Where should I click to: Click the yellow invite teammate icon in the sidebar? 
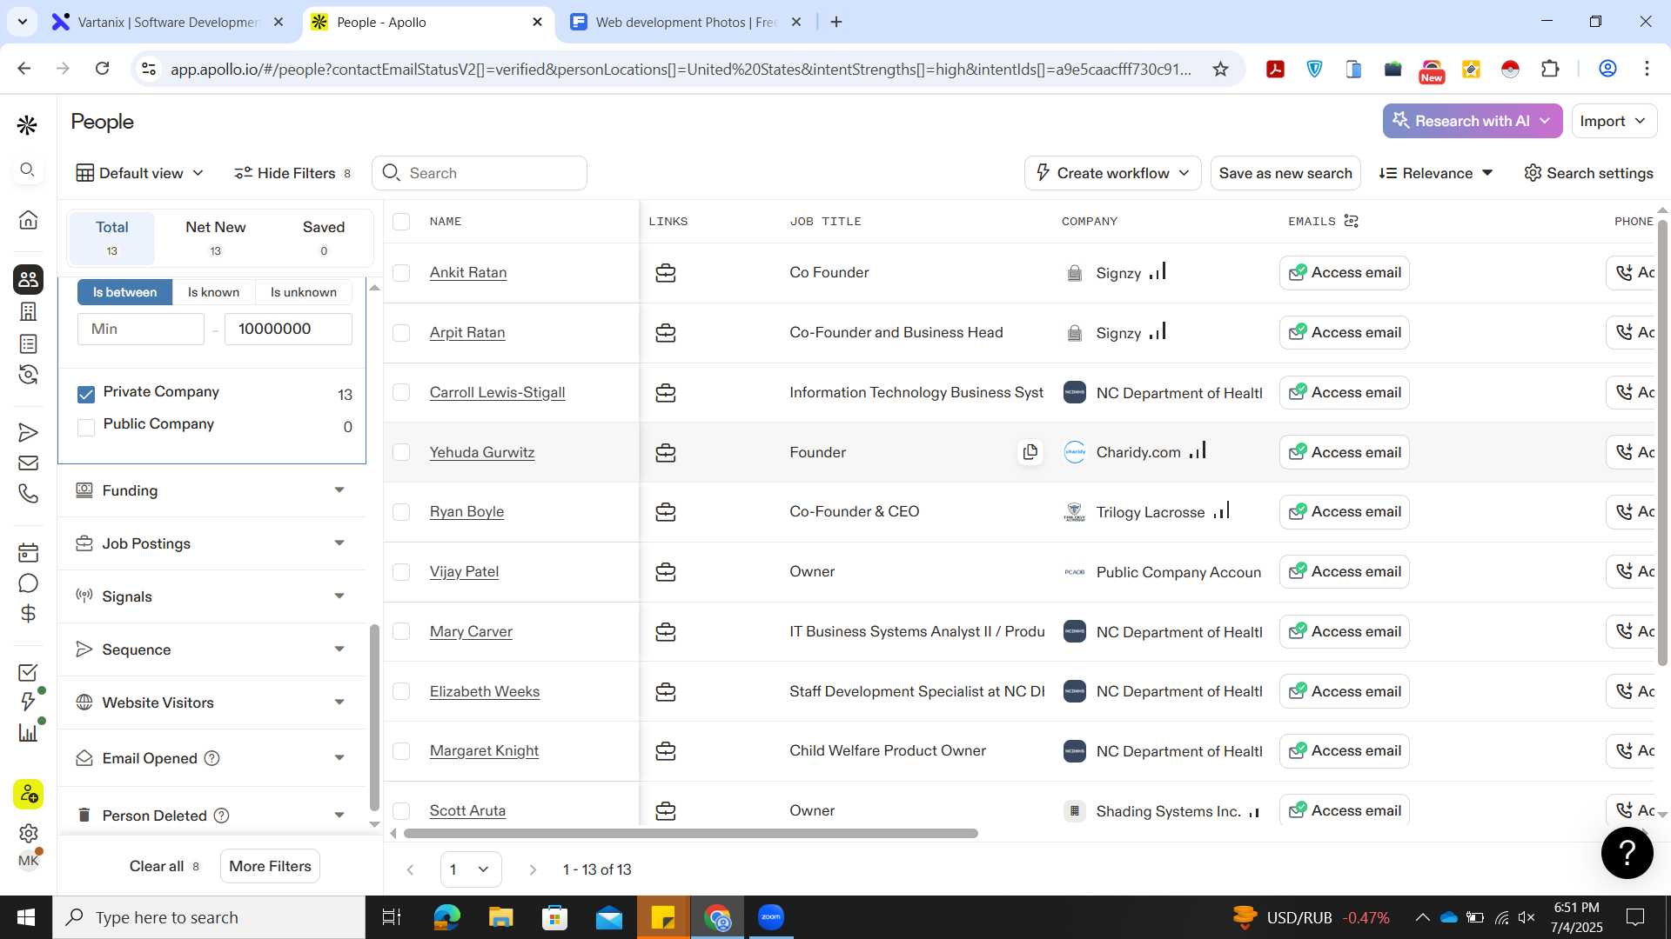click(x=28, y=794)
